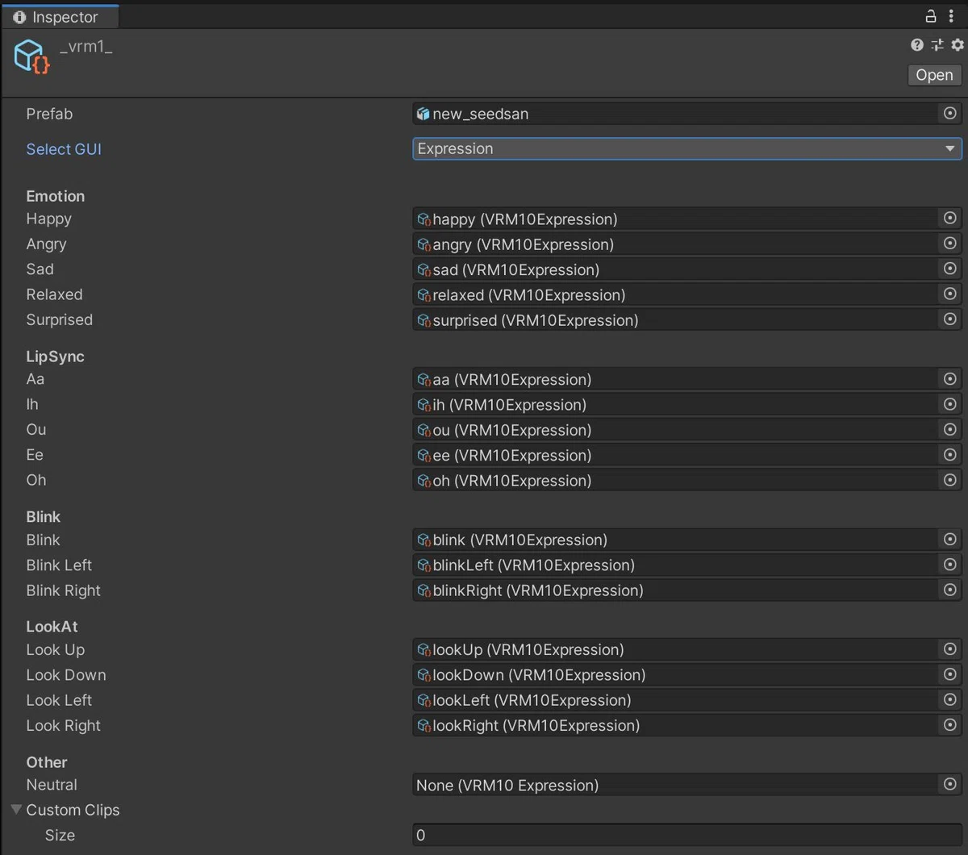Screen dimensions: 968x855
Task: Open the help reference icon
Action: [917, 45]
